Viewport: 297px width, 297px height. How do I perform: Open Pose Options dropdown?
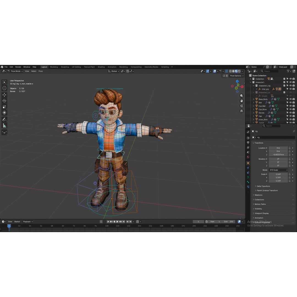point(237,76)
